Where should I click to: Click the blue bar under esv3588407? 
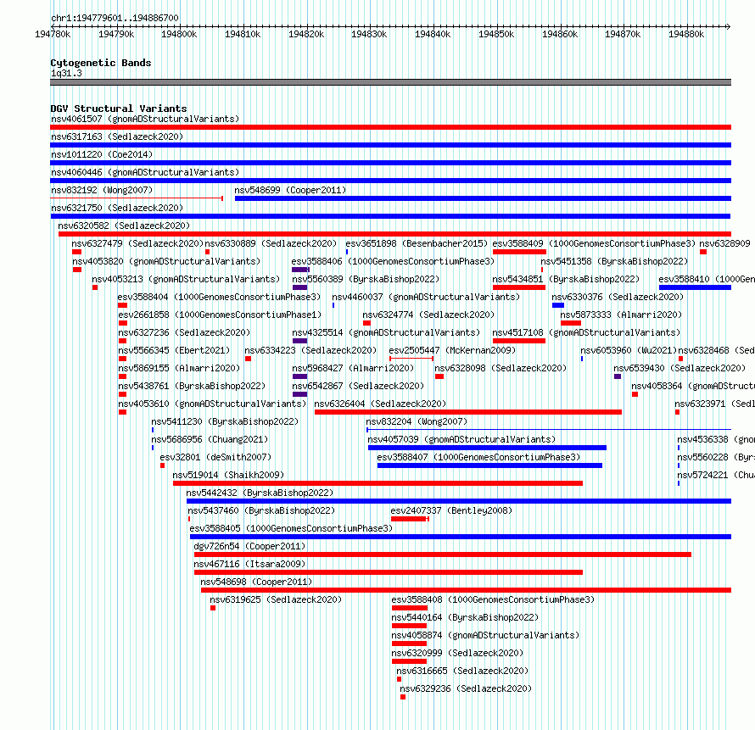coord(489,465)
